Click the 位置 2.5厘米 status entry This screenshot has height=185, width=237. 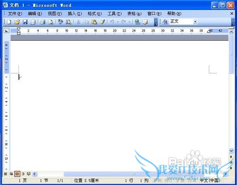tap(86, 180)
